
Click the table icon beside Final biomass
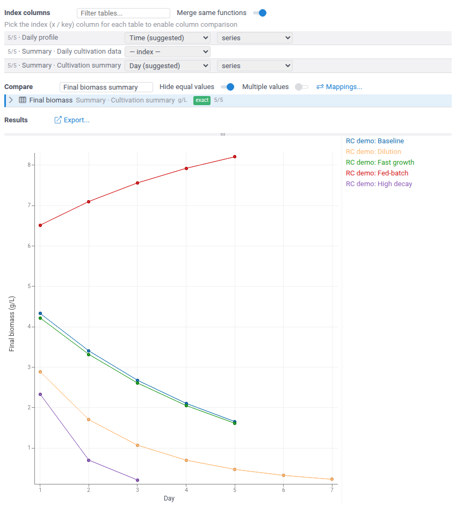pos(23,100)
